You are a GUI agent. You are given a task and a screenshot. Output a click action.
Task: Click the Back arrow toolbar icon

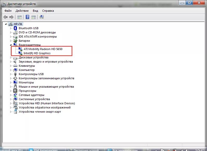pos(5,17)
